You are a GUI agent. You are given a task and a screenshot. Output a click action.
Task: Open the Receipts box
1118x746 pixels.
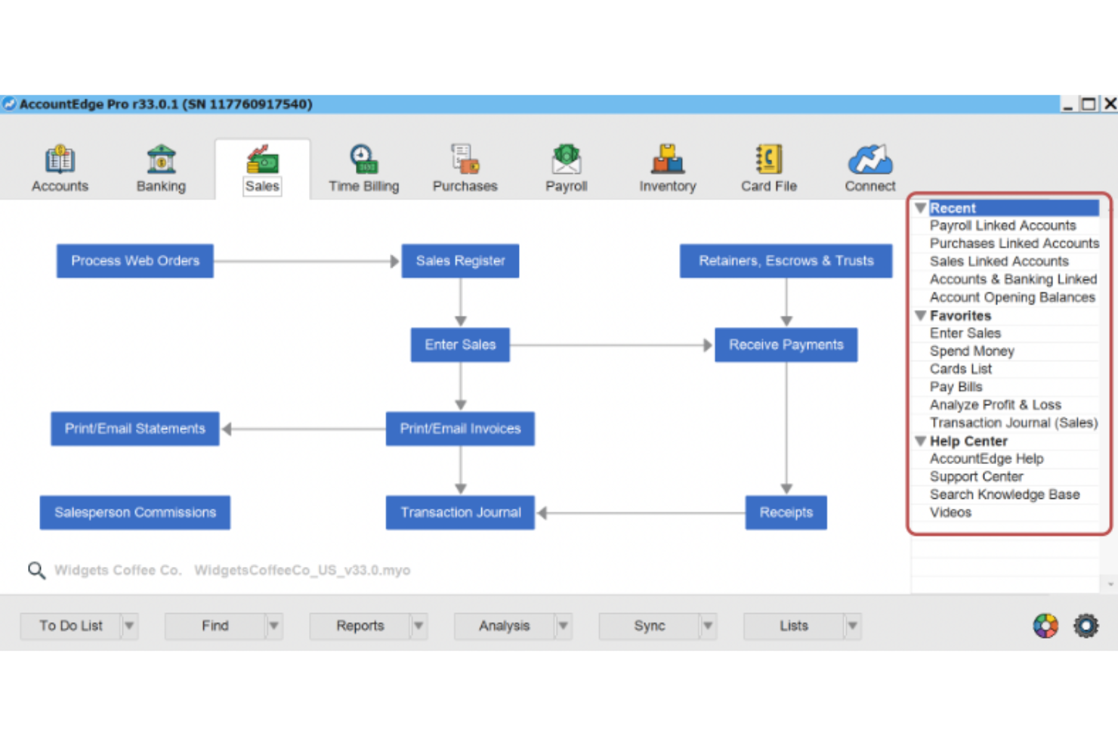pyautogui.click(x=786, y=512)
